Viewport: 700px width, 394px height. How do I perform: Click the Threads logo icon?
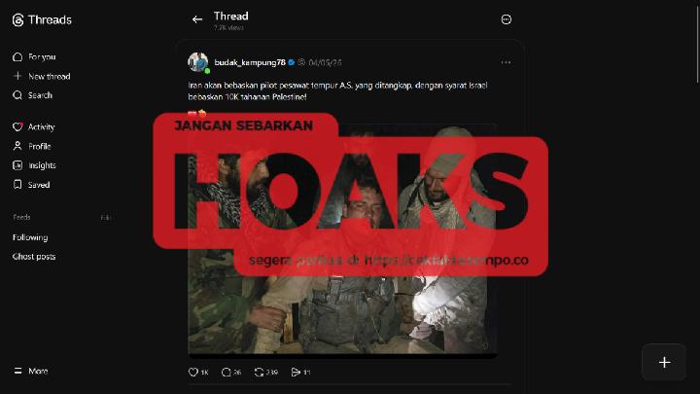pyautogui.click(x=17, y=20)
